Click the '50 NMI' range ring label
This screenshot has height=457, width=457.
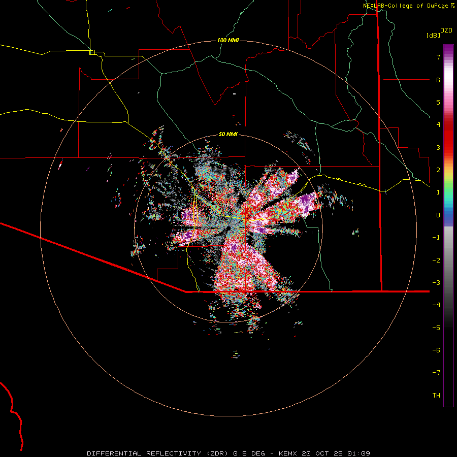(228, 134)
